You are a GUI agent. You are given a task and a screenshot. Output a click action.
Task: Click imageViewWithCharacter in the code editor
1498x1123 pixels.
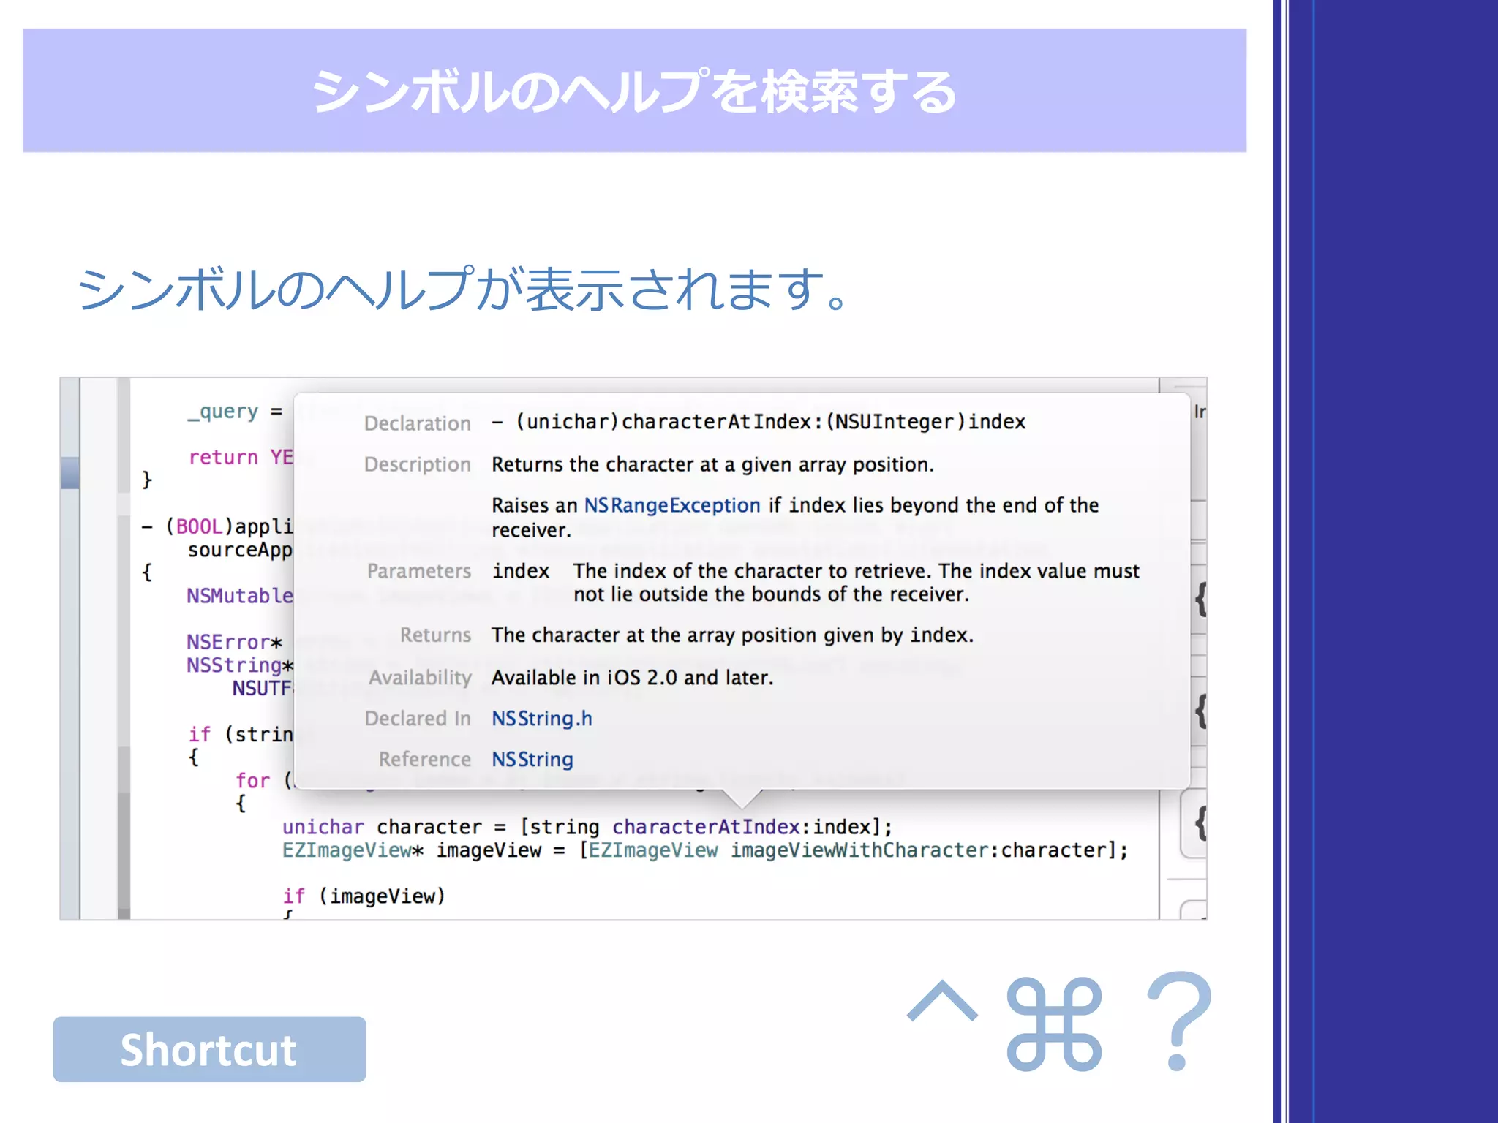[x=859, y=850]
